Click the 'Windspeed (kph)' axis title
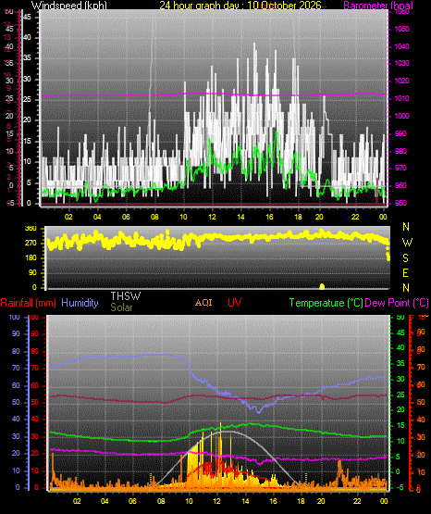Screen dimensions: 431x514 (x=69, y=6)
